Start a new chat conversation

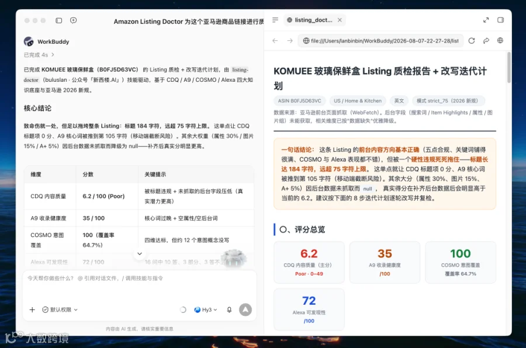click(73, 20)
